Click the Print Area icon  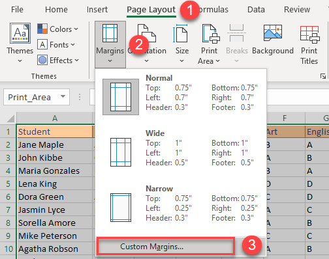click(x=211, y=33)
